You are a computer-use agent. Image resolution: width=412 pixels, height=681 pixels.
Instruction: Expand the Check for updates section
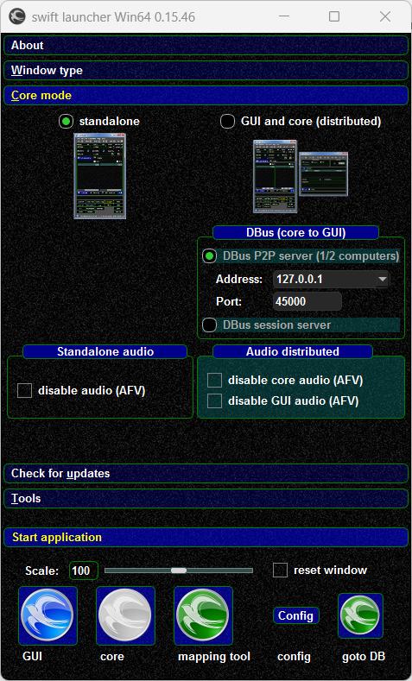tap(206, 473)
